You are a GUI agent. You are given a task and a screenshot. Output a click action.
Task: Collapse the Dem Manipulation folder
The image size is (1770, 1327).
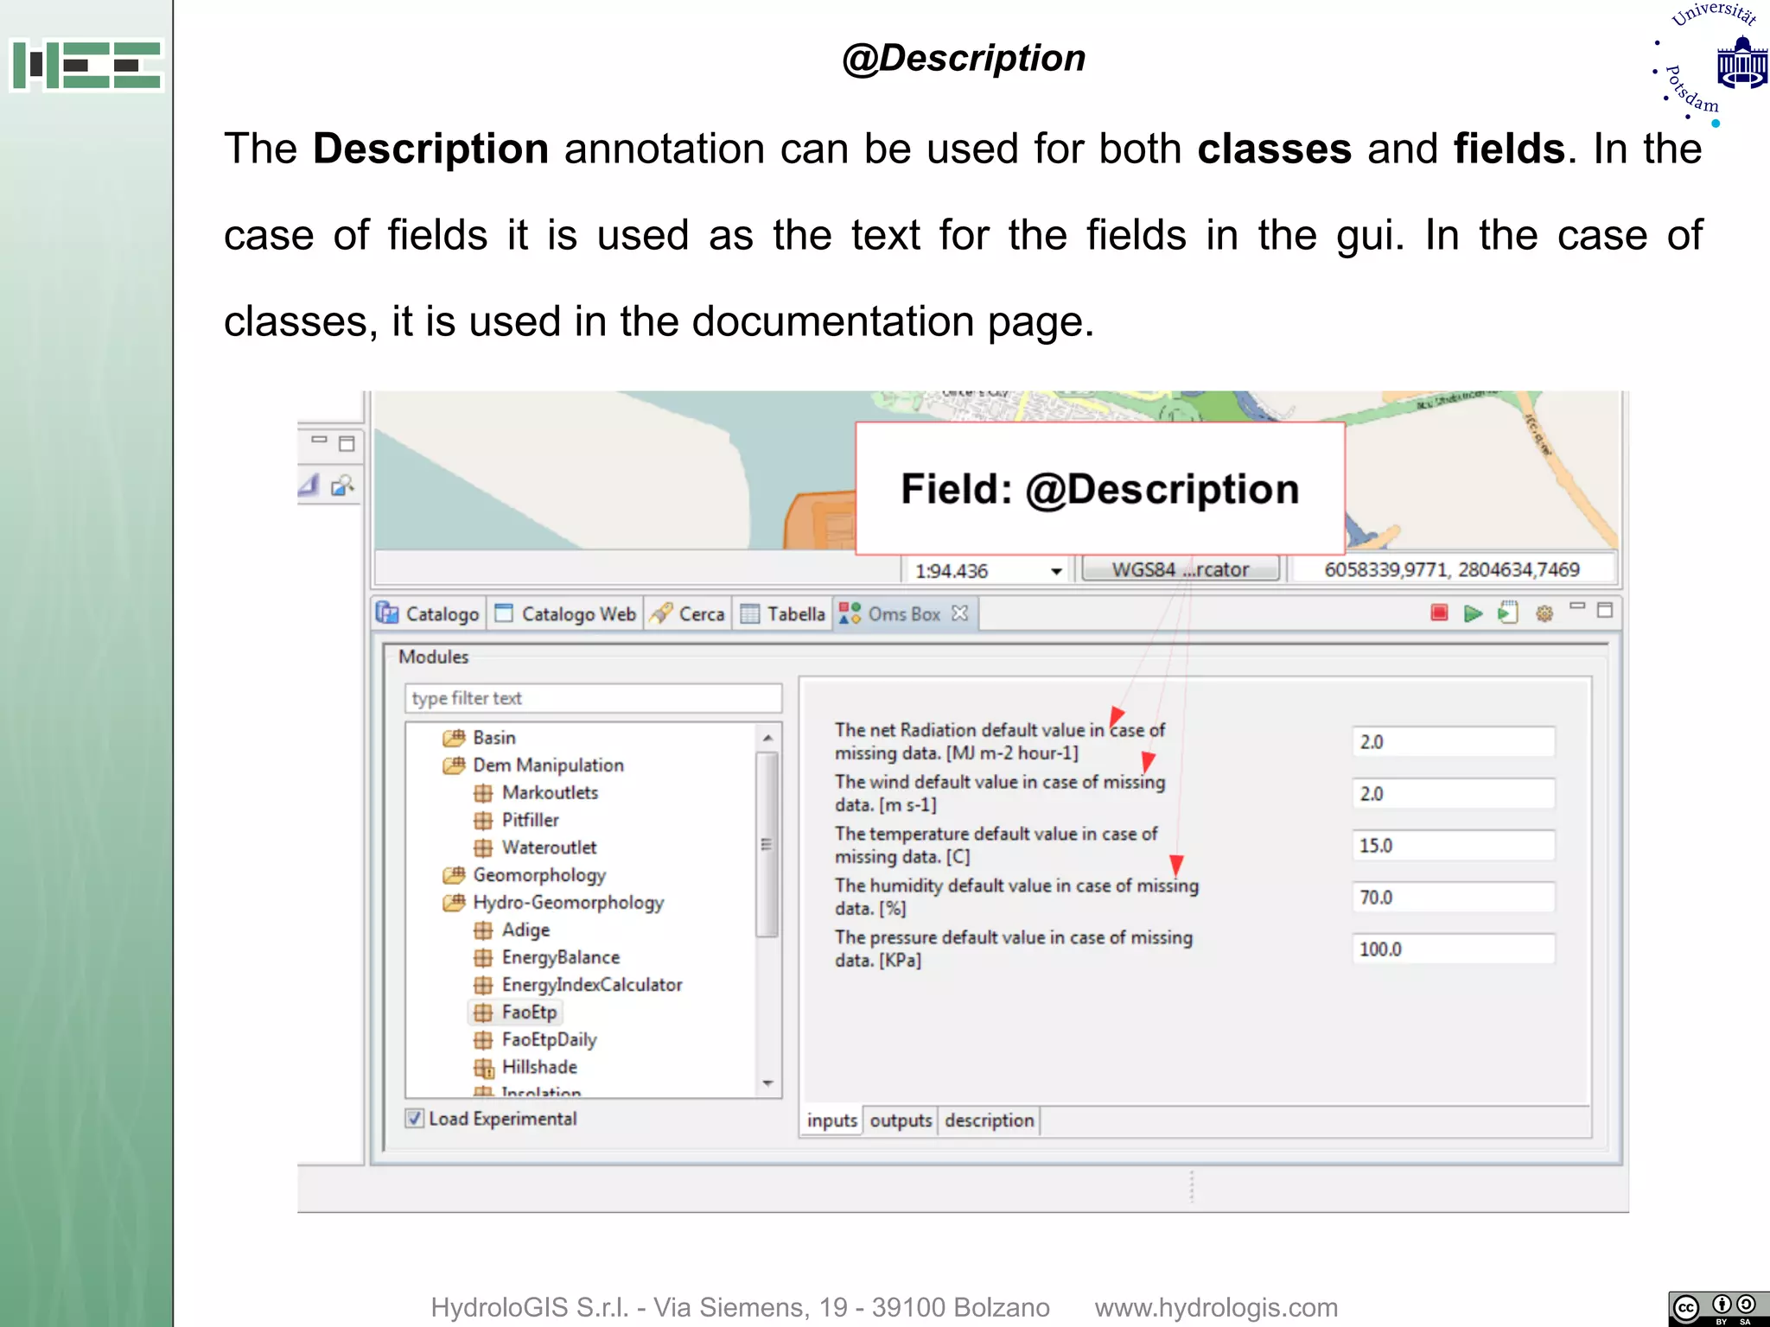pyautogui.click(x=454, y=765)
